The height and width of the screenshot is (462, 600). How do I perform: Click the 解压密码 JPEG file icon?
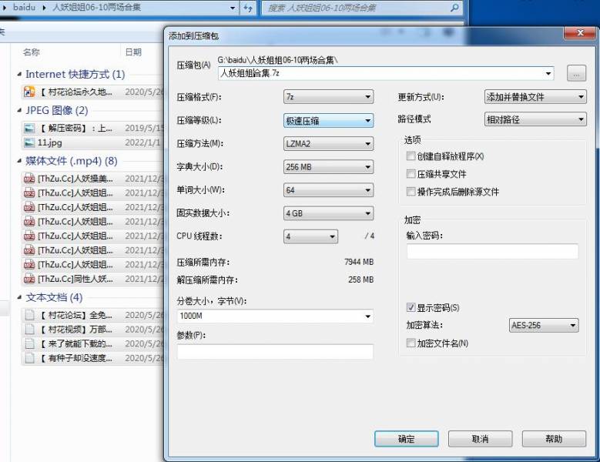29,129
